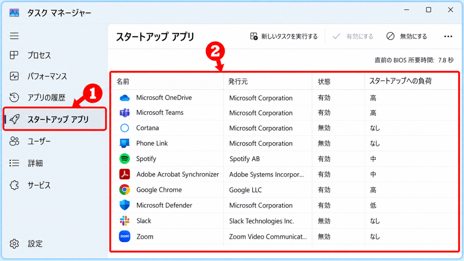The height and width of the screenshot is (261, 464).
Task: Click 新しいタスクを実行する button
Action: pyautogui.click(x=284, y=36)
